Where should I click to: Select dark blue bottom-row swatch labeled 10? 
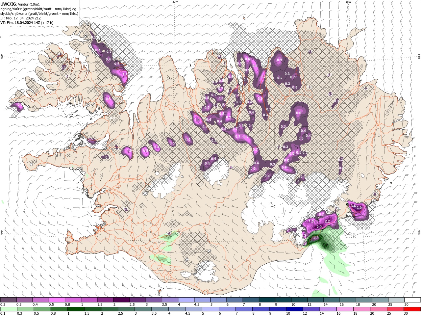[x=294, y=309]
